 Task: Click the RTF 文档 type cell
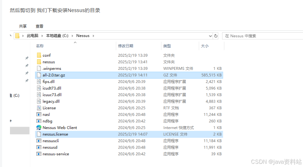point(171,108)
